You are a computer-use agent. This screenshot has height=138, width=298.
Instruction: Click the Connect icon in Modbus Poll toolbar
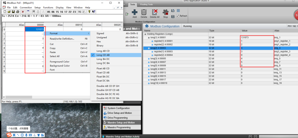tap(33, 12)
